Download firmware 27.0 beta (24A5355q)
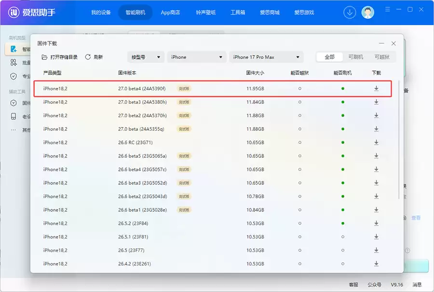This screenshot has width=434, height=292. [x=376, y=129]
